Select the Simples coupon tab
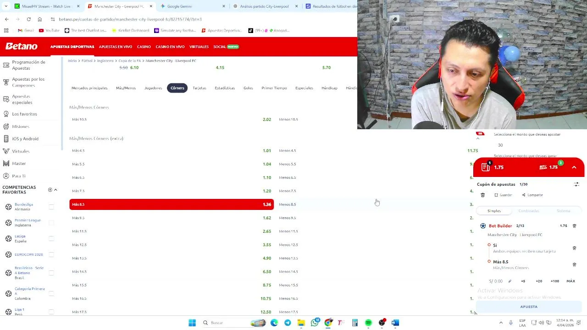Viewport: 587px width, 330px height. click(x=494, y=211)
